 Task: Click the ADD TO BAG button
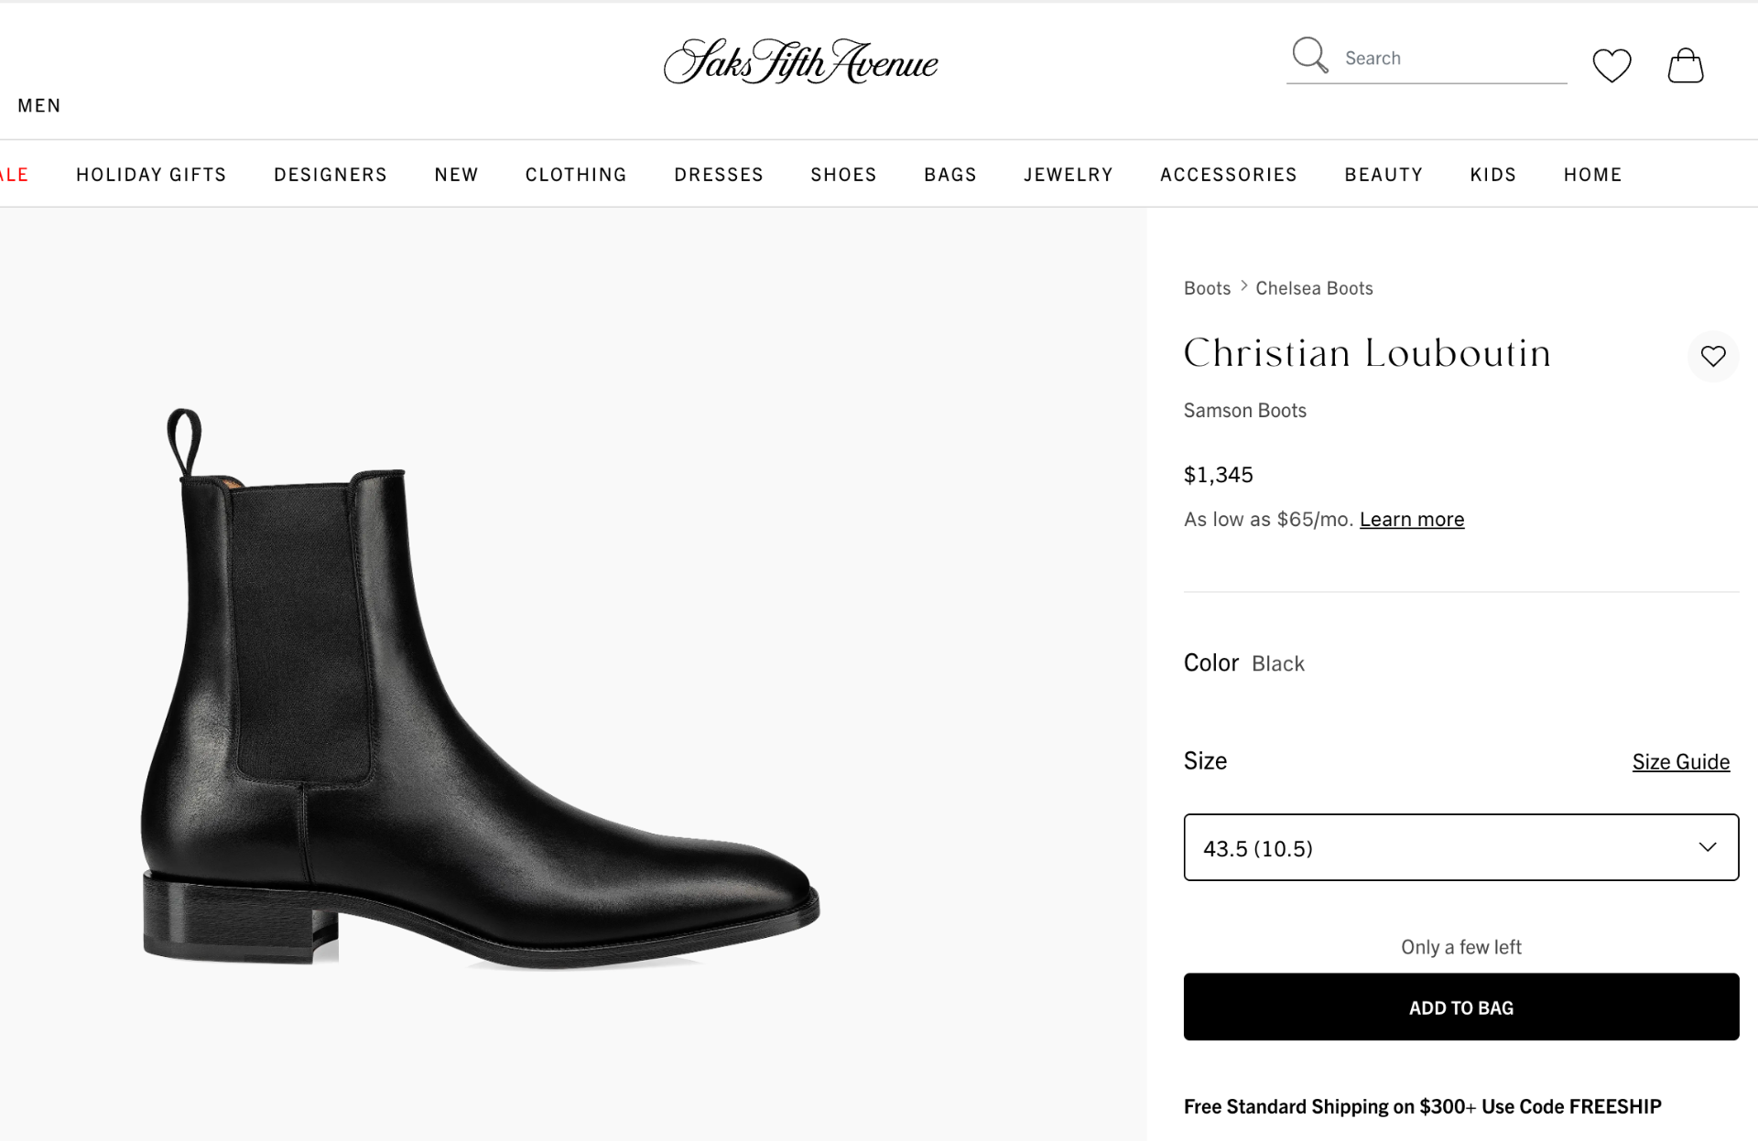pos(1460,1006)
